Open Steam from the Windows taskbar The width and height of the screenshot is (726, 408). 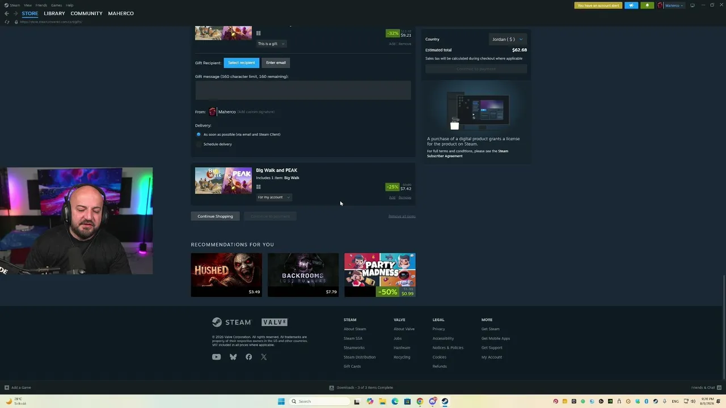pos(445,401)
